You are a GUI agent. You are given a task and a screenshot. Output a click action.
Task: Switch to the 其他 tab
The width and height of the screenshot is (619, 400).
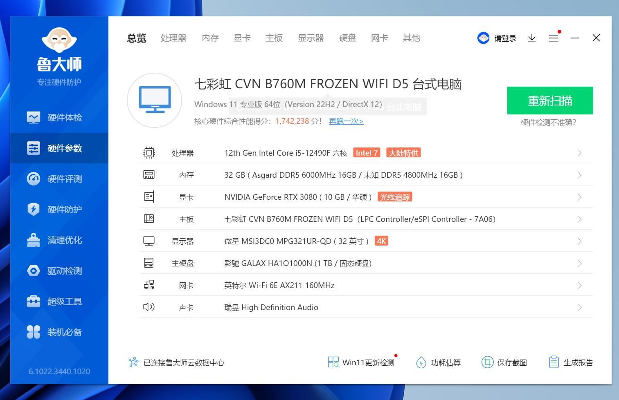(412, 38)
